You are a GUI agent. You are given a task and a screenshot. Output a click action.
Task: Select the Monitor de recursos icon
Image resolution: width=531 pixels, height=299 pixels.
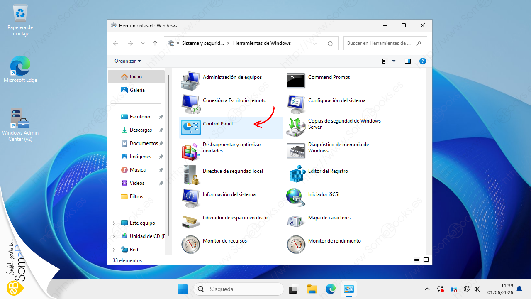click(x=190, y=244)
